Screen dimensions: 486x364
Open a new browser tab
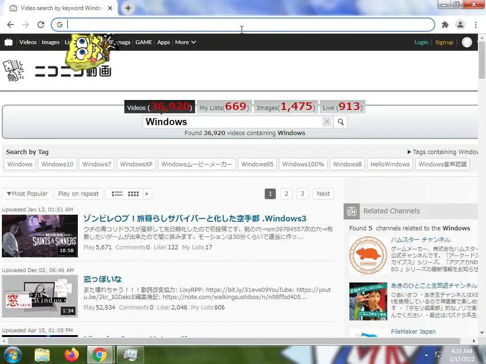(128, 8)
